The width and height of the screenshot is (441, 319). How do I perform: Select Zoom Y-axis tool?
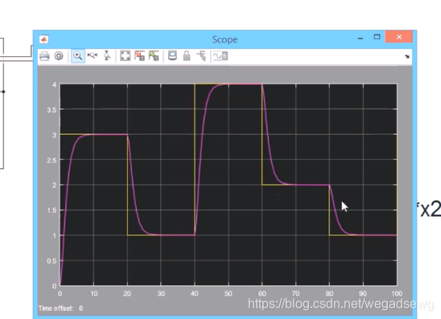point(107,55)
